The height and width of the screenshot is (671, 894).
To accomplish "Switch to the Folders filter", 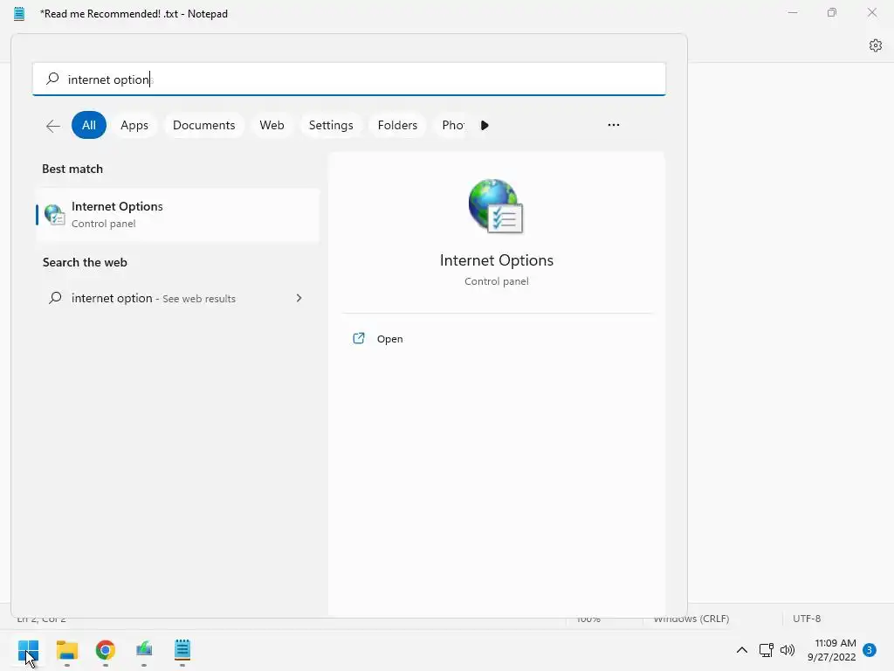I will (397, 125).
